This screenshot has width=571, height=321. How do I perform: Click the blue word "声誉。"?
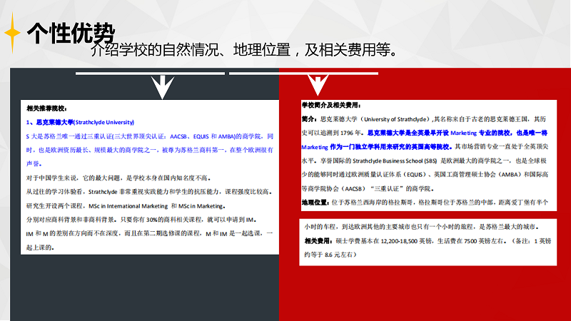(x=34, y=164)
